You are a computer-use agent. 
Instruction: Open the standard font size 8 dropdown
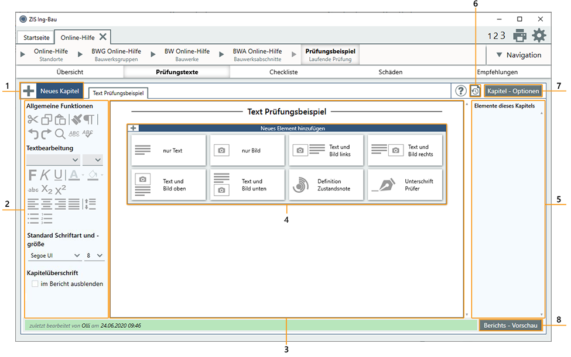click(x=94, y=255)
